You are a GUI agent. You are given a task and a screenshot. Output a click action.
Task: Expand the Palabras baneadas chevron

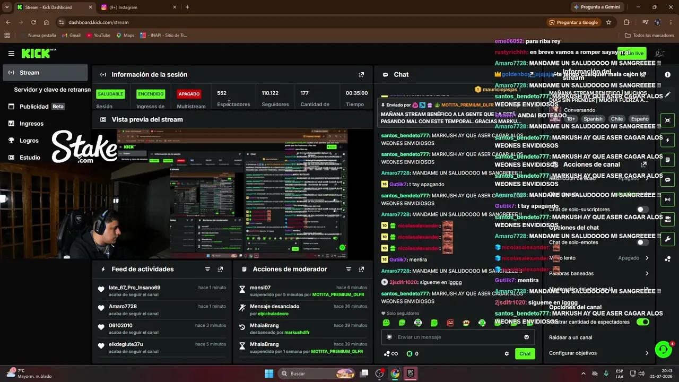click(x=647, y=274)
